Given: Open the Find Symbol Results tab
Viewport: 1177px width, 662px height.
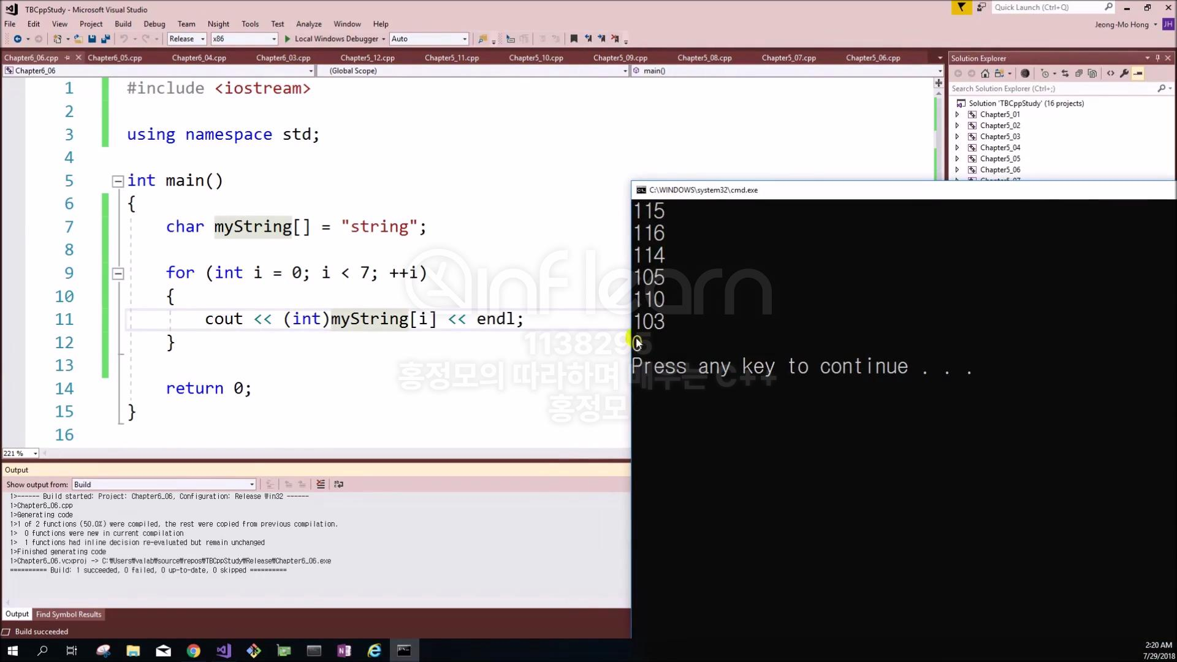Looking at the screenshot, I should [69, 614].
